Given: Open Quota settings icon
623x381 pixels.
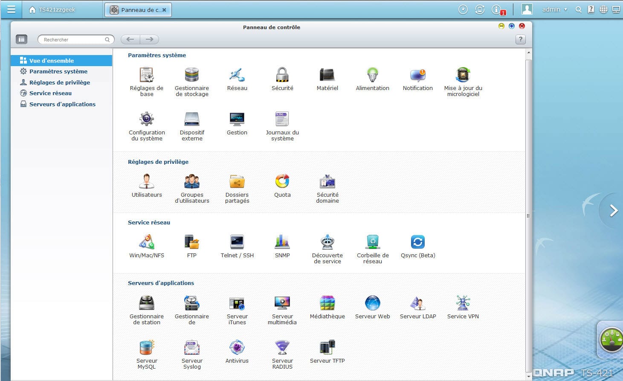Looking at the screenshot, I should 282,181.
